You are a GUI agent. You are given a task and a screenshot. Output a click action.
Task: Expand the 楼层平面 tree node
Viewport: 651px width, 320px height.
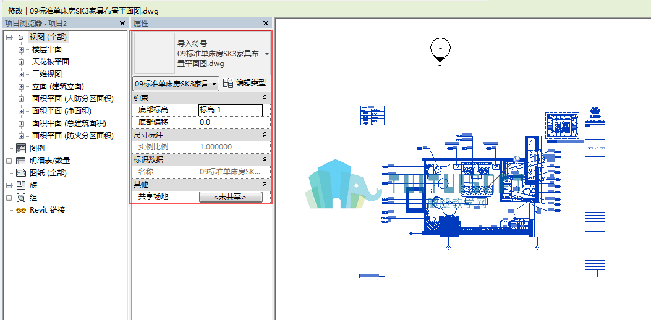point(21,50)
